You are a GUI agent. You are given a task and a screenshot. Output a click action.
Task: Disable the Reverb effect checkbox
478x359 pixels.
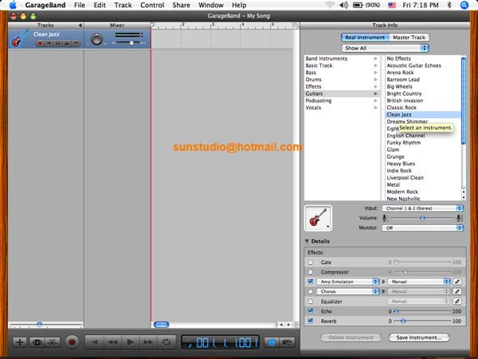coord(311,321)
